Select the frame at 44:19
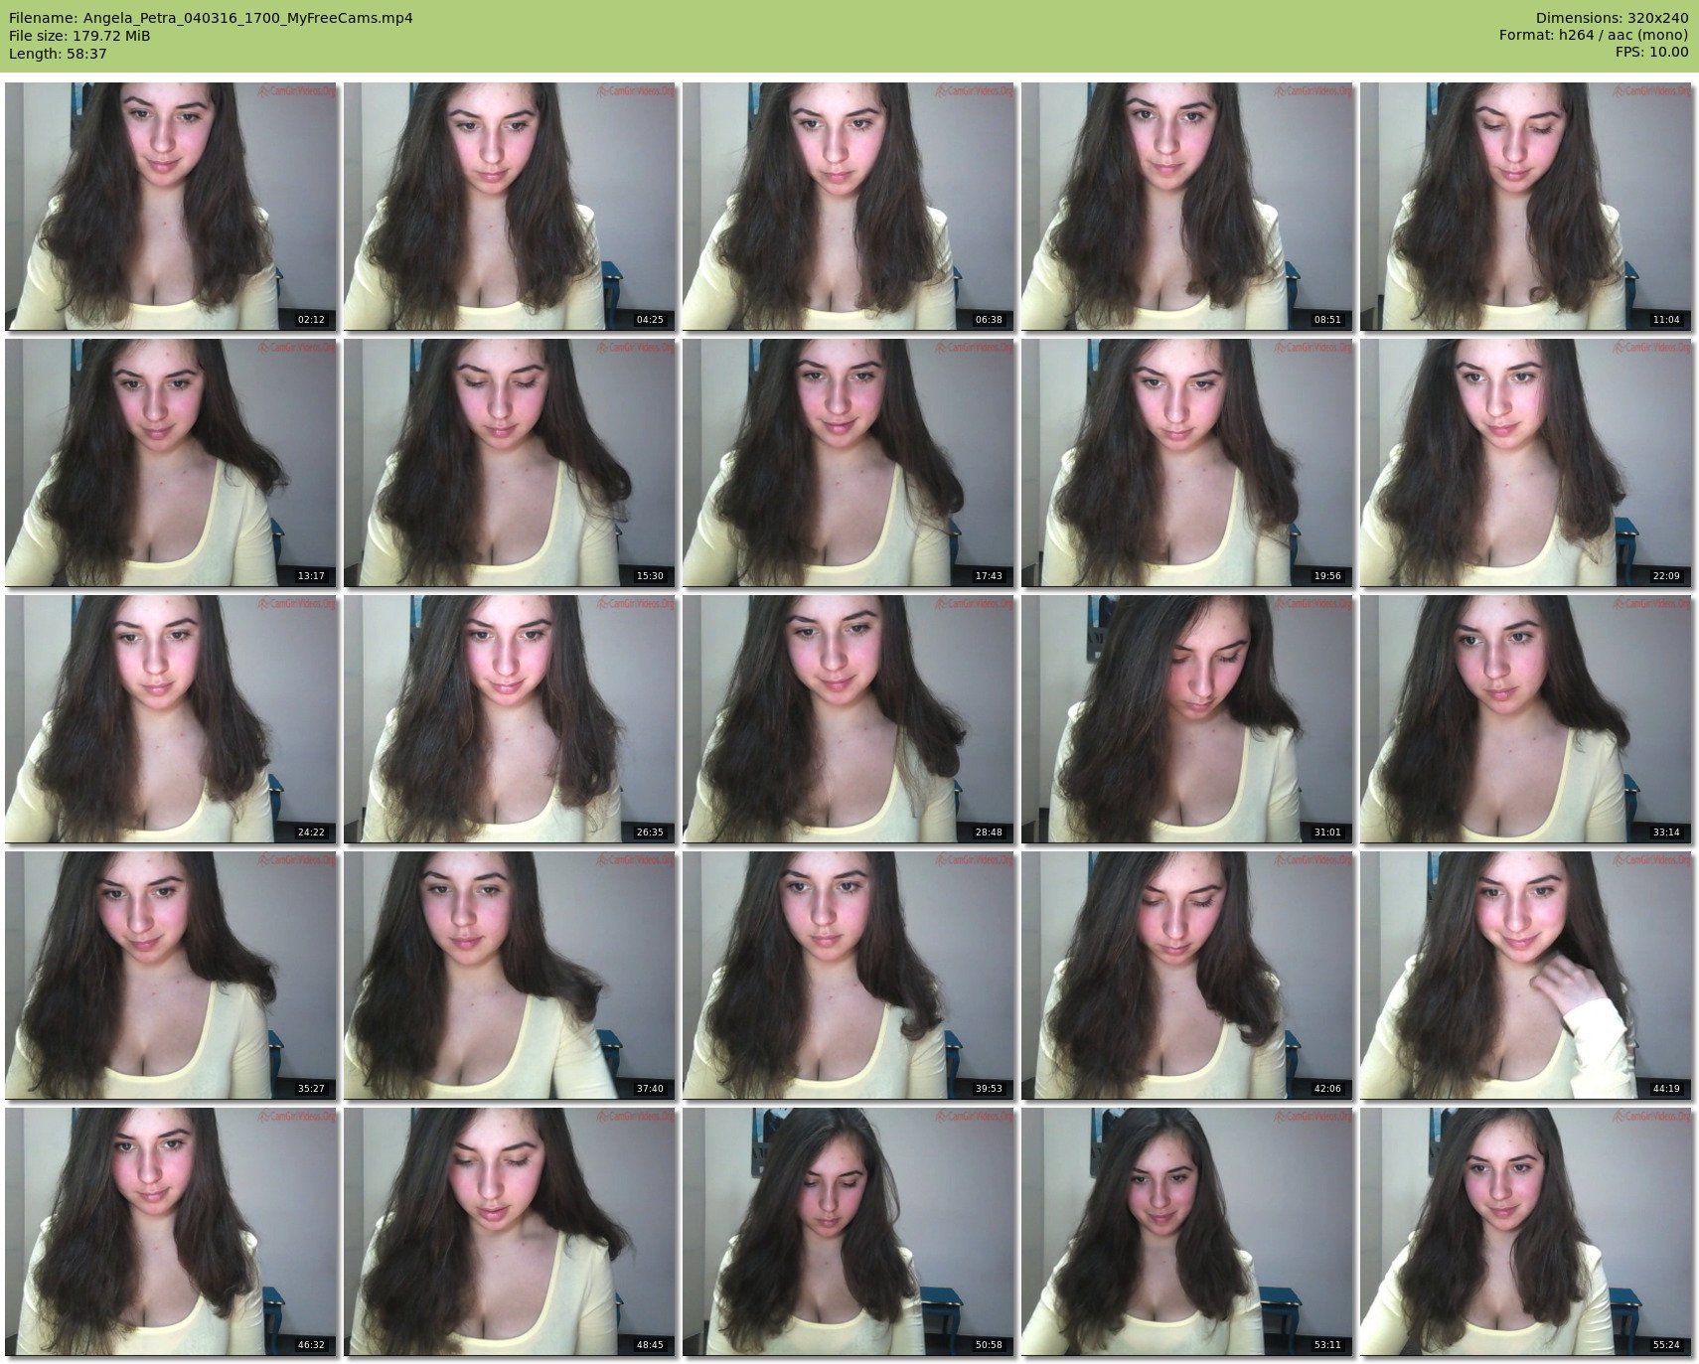Image resolution: width=1699 pixels, height=1364 pixels. 1526,975
